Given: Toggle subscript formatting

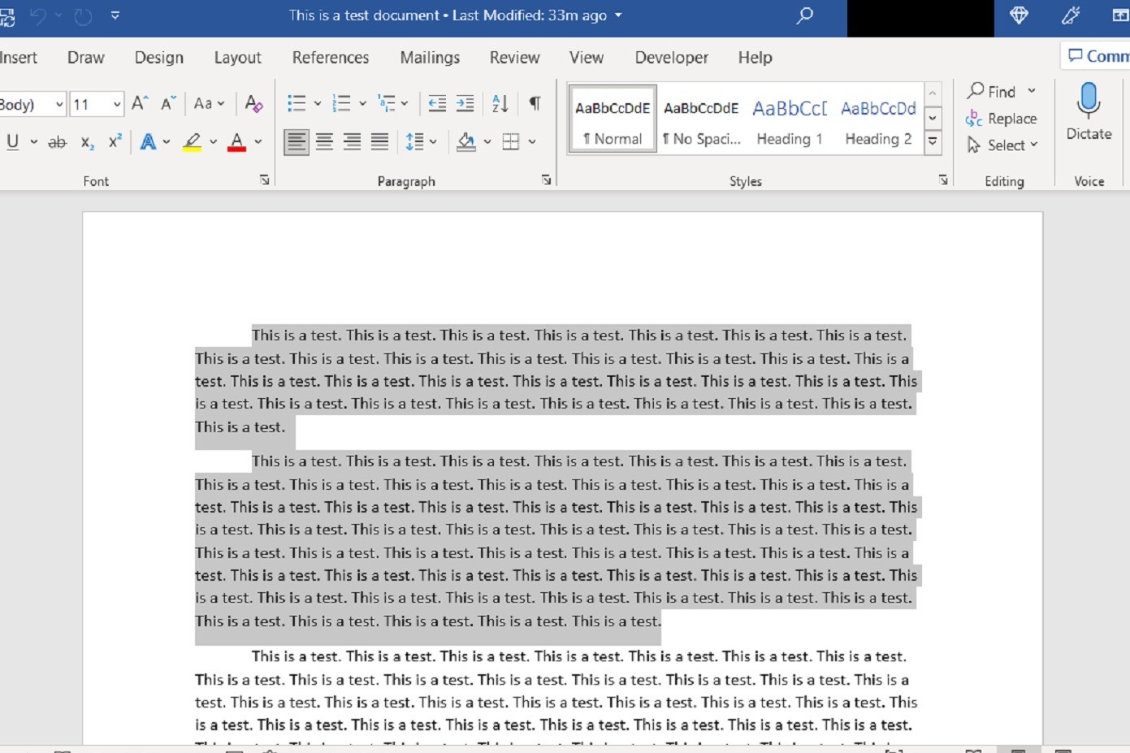Looking at the screenshot, I should [x=88, y=142].
